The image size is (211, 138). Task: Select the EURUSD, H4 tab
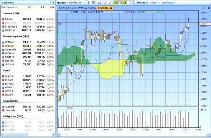point(105,8)
